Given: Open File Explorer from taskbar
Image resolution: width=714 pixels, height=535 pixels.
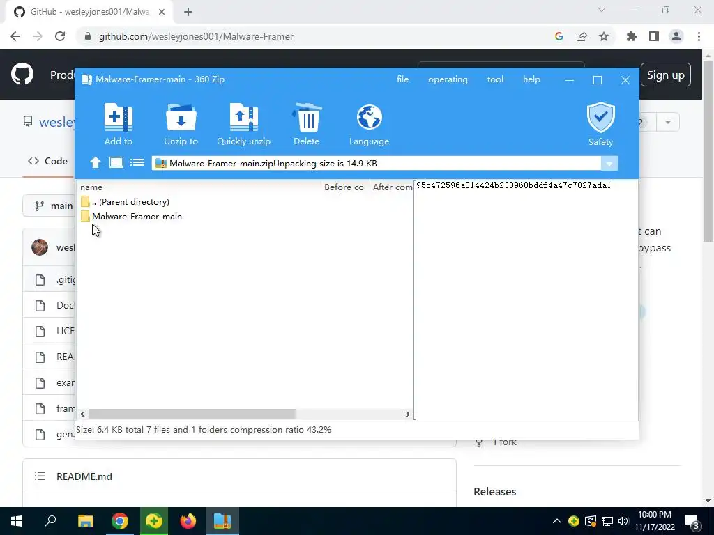Looking at the screenshot, I should click(85, 521).
